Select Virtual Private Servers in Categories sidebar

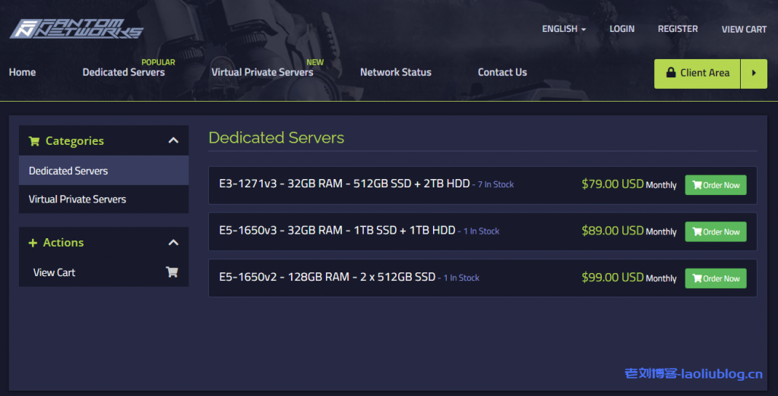pyautogui.click(x=77, y=200)
